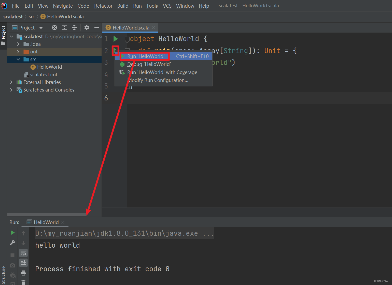Click the Expand All icon in Project toolbar
Screen dimensions: 392x285
(64, 27)
